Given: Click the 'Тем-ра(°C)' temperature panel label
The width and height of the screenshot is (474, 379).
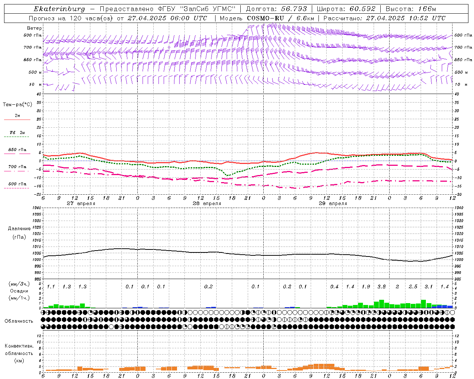Looking at the screenshot, I should pos(17,105).
